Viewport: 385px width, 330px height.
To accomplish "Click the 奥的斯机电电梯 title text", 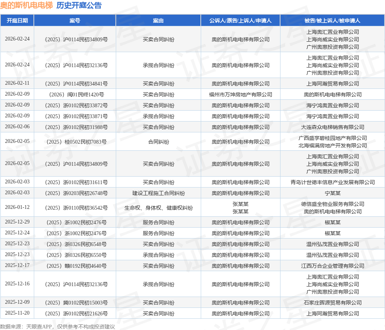I will coord(26,5).
